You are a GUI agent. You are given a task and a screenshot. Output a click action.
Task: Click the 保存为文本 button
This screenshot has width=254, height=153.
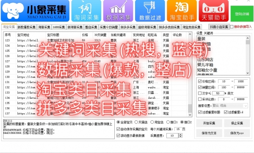point(209,133)
